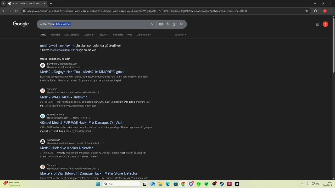Click the Google logo
Image resolution: width=335 pixels, height=188 pixels.
(x=21, y=24)
